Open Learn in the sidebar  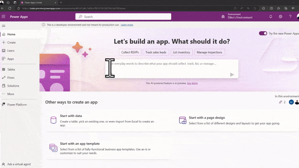pyautogui.click(x=19, y=51)
